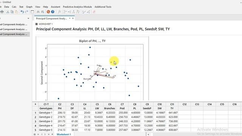Open the Graph menu
This screenshot has width=242, height=136.
[29, 7]
